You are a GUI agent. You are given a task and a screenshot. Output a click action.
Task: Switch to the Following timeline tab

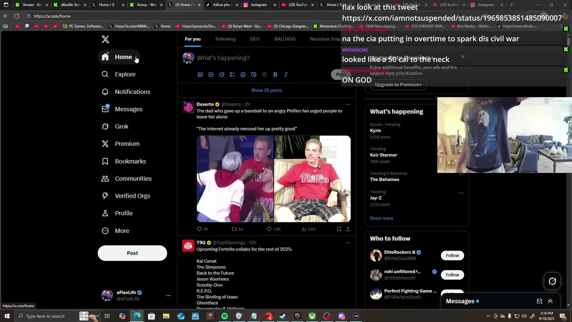pyautogui.click(x=225, y=39)
